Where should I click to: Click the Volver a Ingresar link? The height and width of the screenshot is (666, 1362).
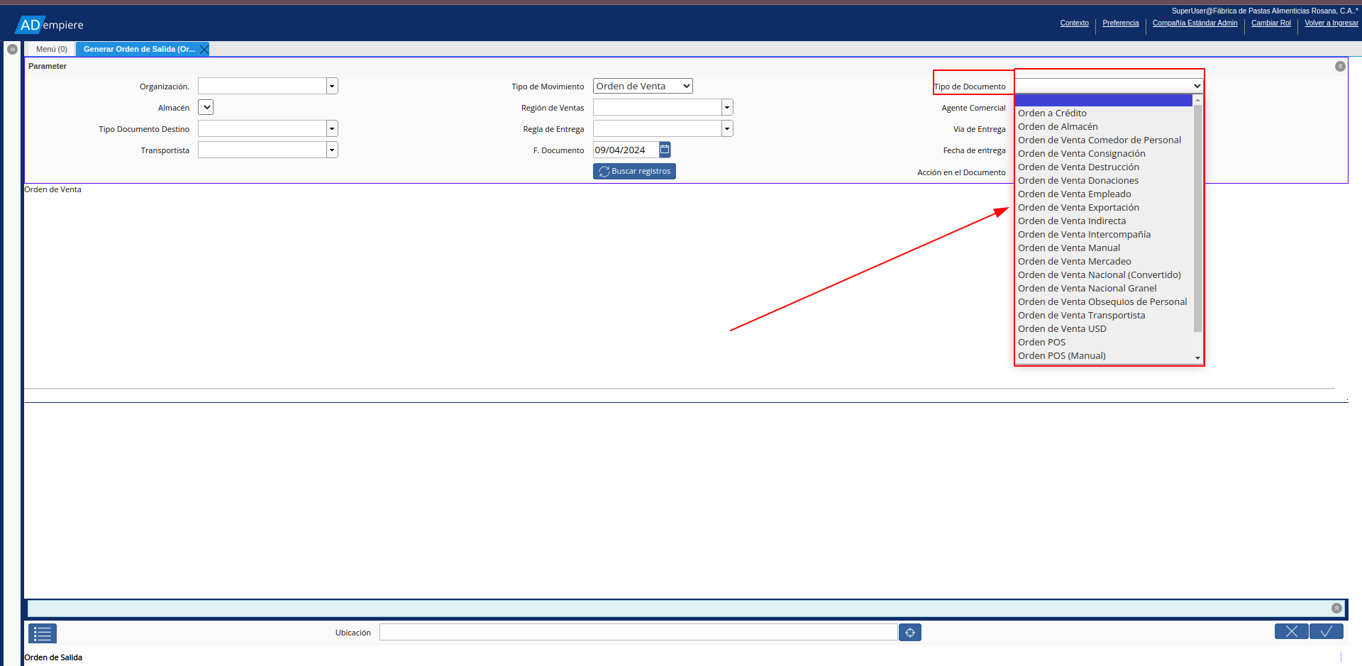1331,23
